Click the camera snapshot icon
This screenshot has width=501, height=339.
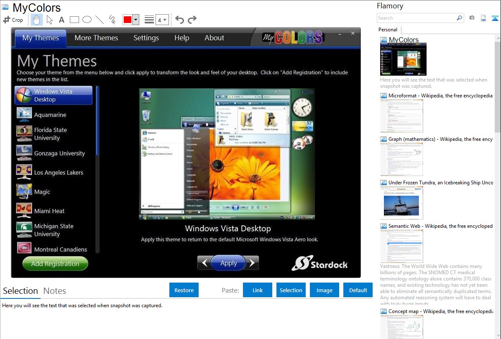click(x=472, y=18)
